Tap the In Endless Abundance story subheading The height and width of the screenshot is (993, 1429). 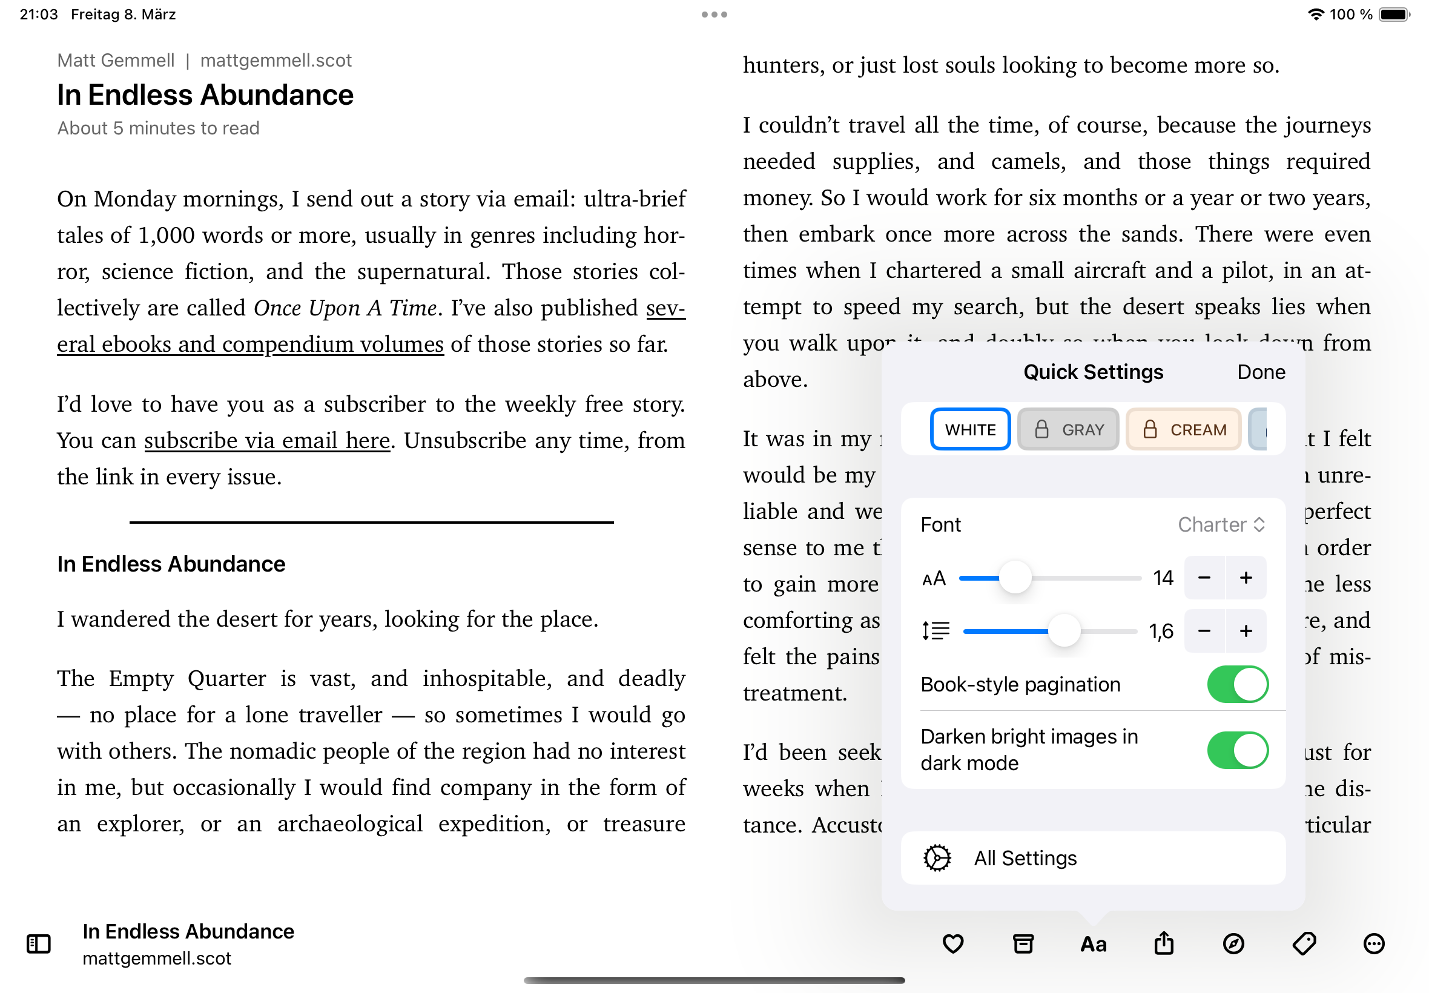[171, 564]
